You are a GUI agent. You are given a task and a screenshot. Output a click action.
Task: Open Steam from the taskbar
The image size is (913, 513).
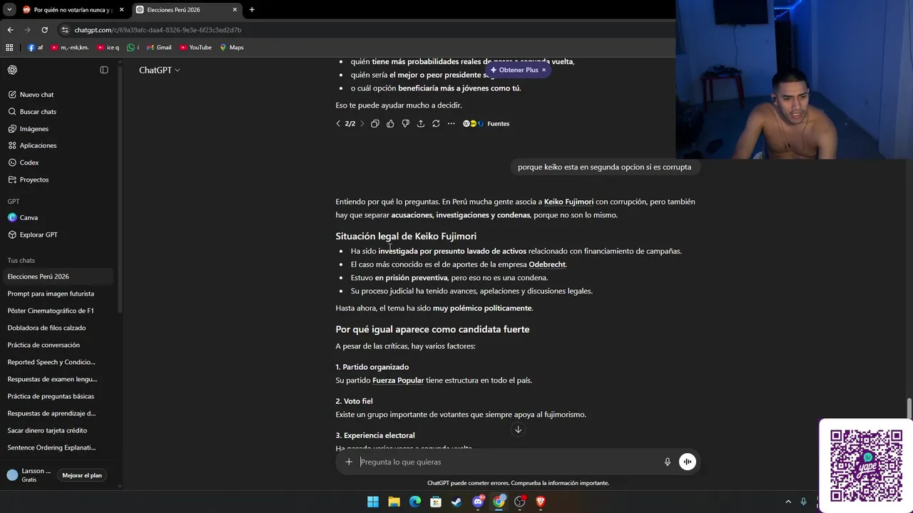(x=456, y=502)
